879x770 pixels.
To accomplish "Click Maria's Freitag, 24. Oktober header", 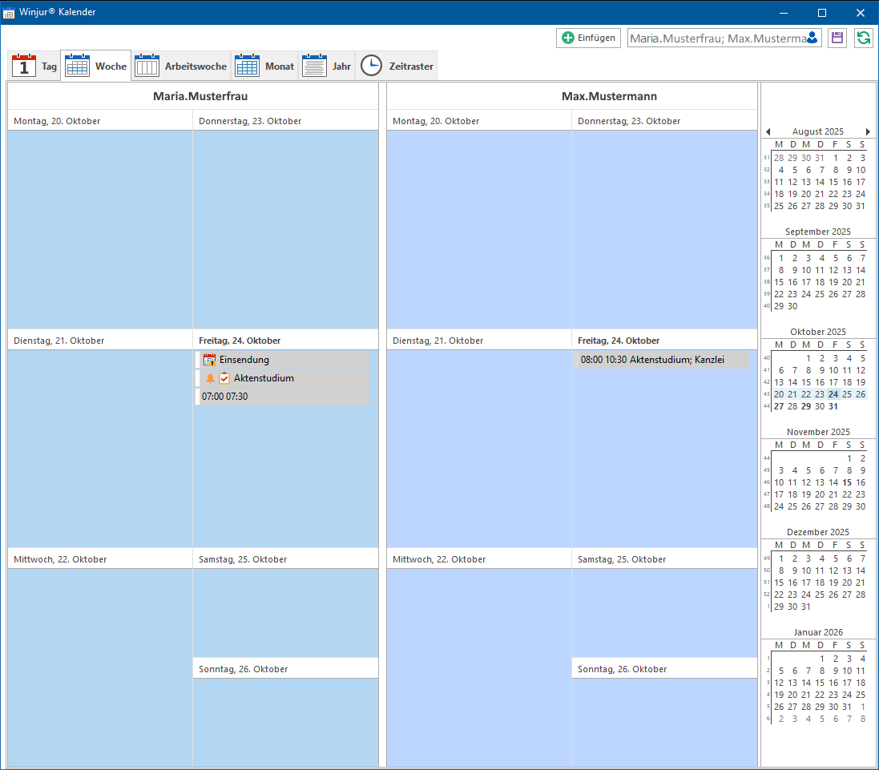I will coord(285,341).
